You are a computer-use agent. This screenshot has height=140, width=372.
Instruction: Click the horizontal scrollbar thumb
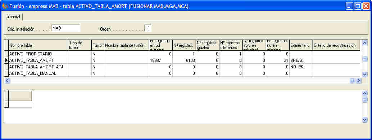(x=353, y=81)
